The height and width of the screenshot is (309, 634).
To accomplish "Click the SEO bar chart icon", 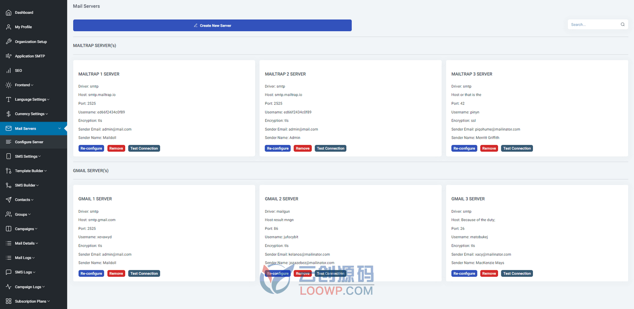I will (x=8, y=71).
